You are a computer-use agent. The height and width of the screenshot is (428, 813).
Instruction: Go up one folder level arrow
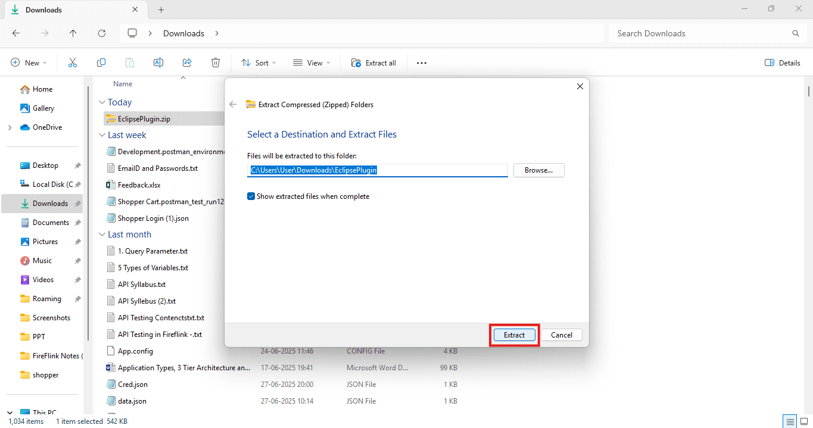tap(73, 33)
